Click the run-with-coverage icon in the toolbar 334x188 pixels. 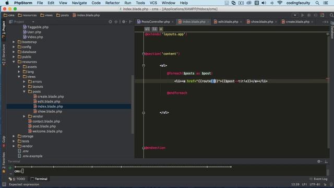click(315, 15)
